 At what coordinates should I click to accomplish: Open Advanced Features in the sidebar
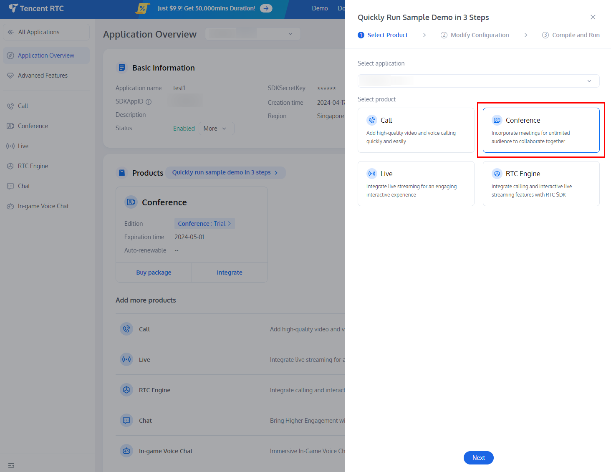click(x=43, y=76)
